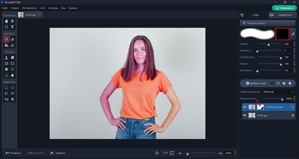299x159 pixels.
Task: Choose the Text tool
Action: pyautogui.click(x=12, y=27)
